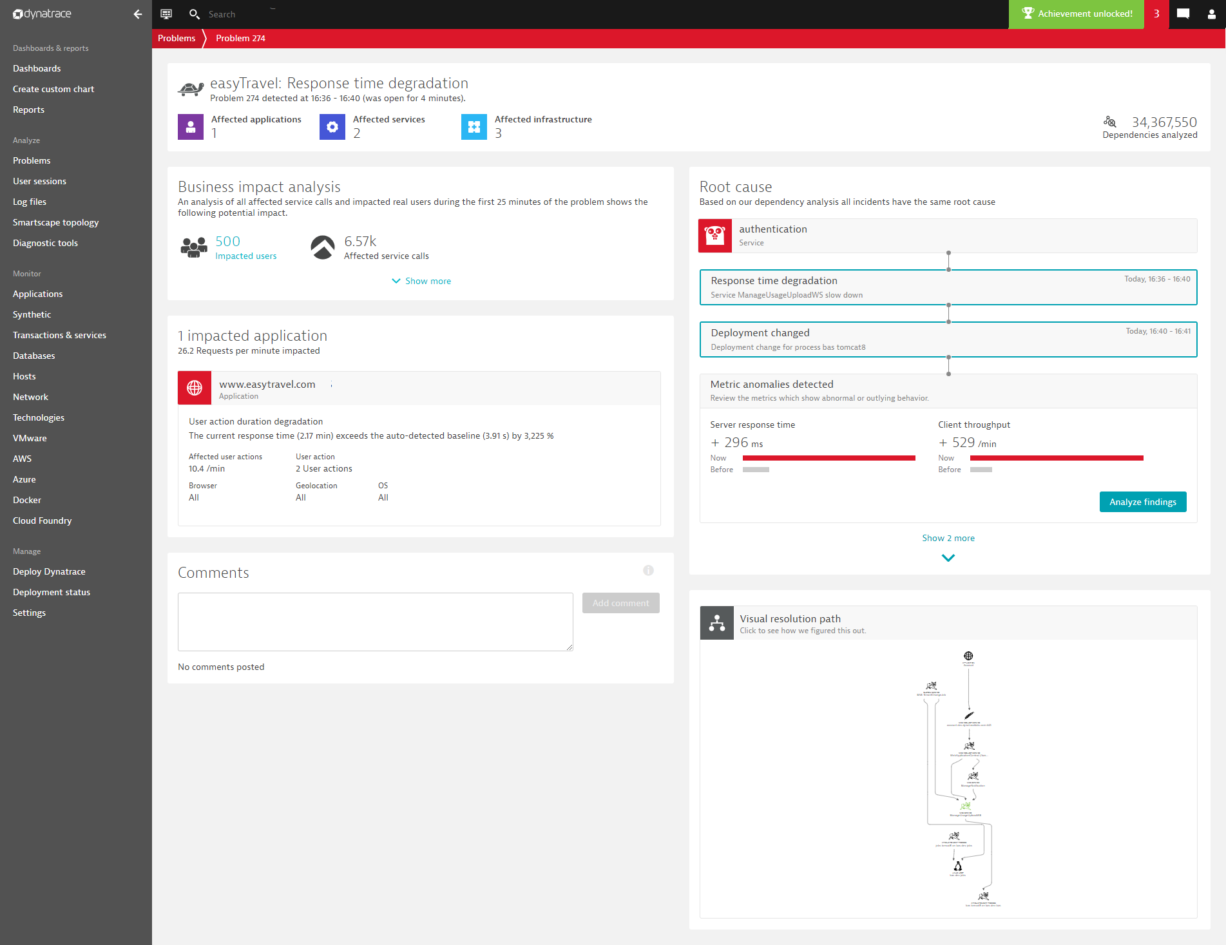Open problem notification count 3
1226x945 pixels.
[x=1156, y=14]
